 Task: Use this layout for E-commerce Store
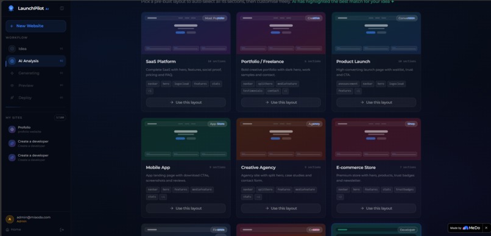(376, 209)
